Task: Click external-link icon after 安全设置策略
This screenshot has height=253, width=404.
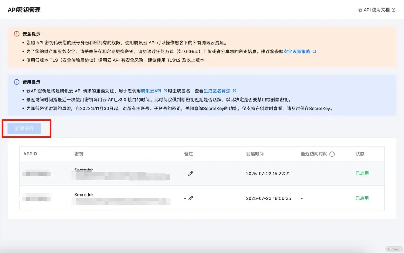Action: [x=314, y=51]
